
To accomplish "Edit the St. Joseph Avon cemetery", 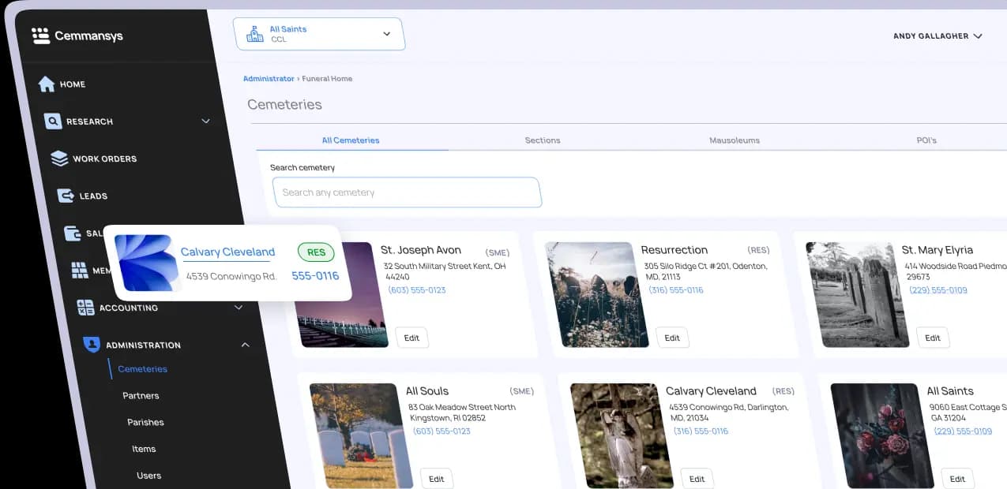I will [x=411, y=338].
